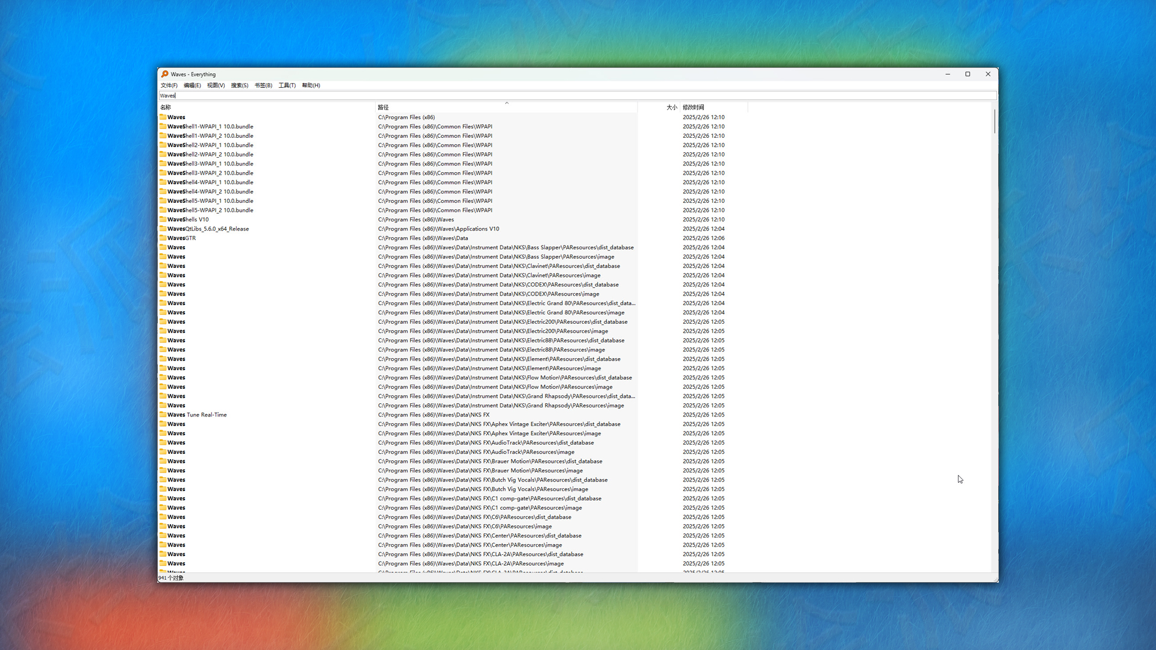The height and width of the screenshot is (650, 1156).
Task: Sort results by the 大小 column header
Action: (x=659, y=107)
